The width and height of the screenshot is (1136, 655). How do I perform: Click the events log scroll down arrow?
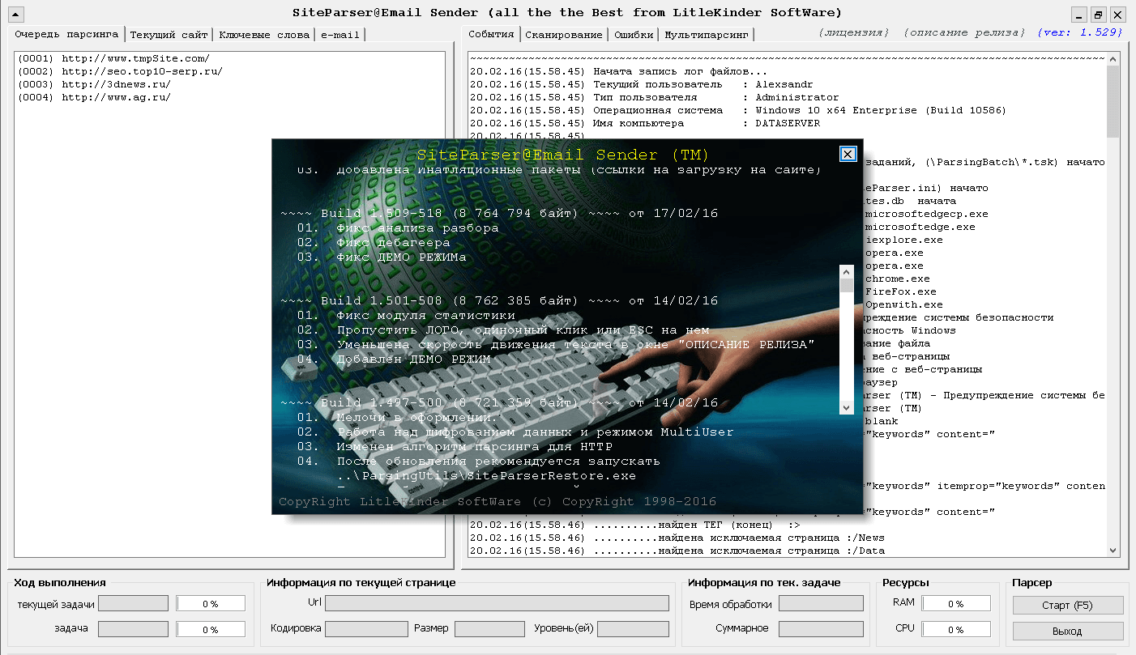point(1113,550)
